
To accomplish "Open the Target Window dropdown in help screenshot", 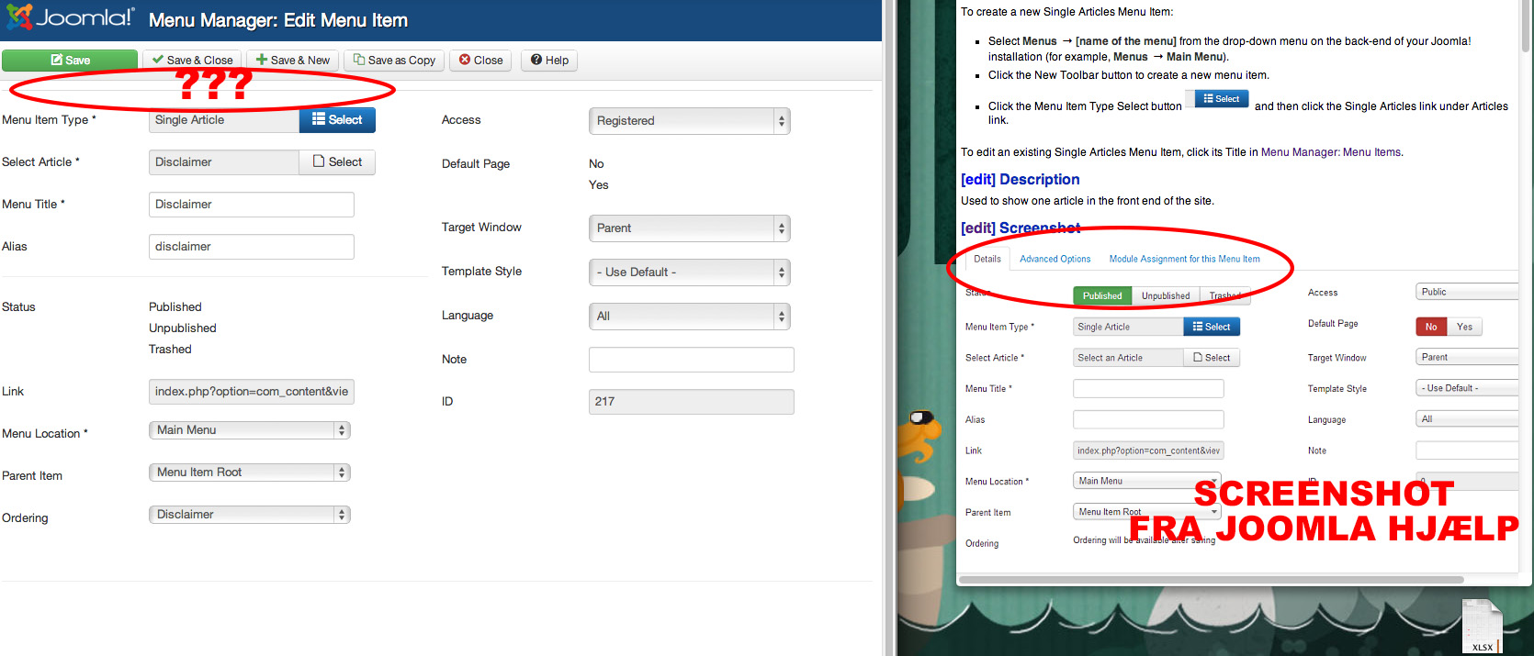I will [x=1467, y=358].
